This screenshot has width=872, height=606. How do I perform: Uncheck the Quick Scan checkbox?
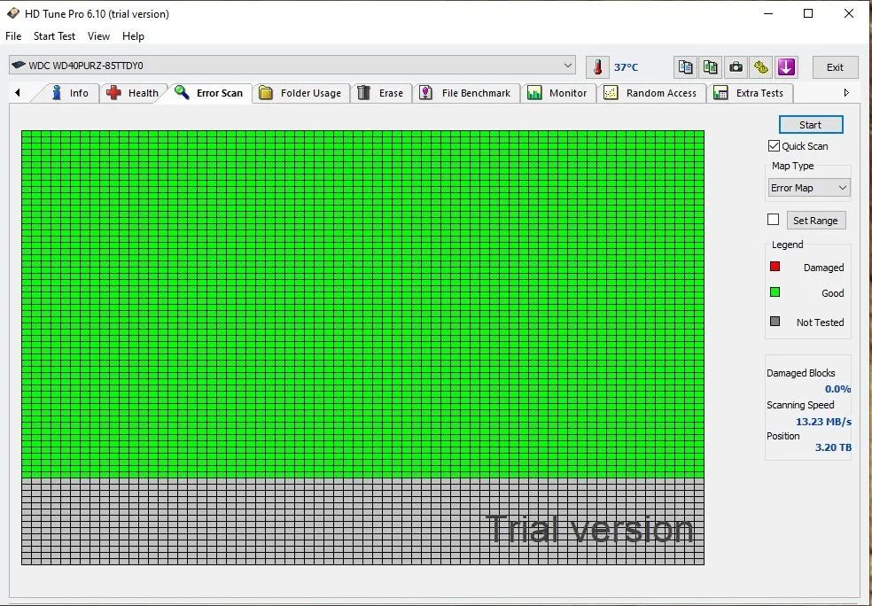pos(774,145)
